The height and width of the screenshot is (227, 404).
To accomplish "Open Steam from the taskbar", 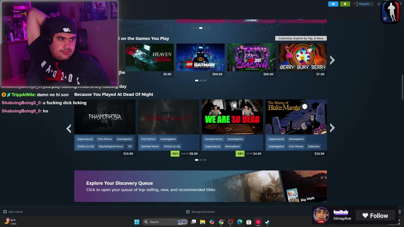I will pos(267,222).
